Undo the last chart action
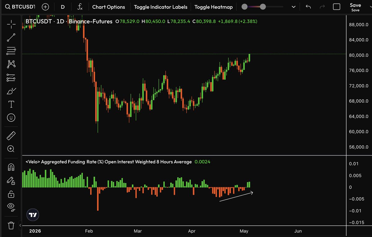This screenshot has width=372, height=237. click(308, 7)
